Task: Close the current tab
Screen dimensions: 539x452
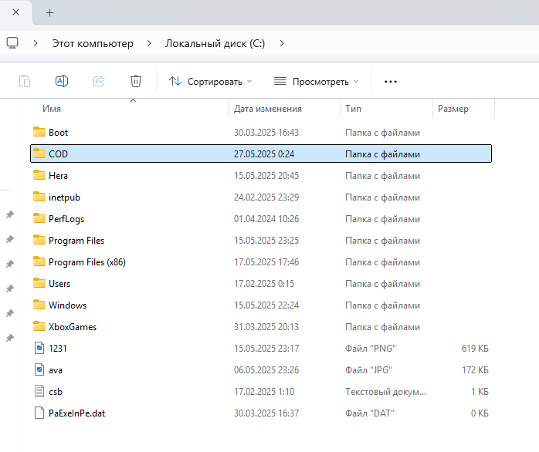Action: [15, 12]
